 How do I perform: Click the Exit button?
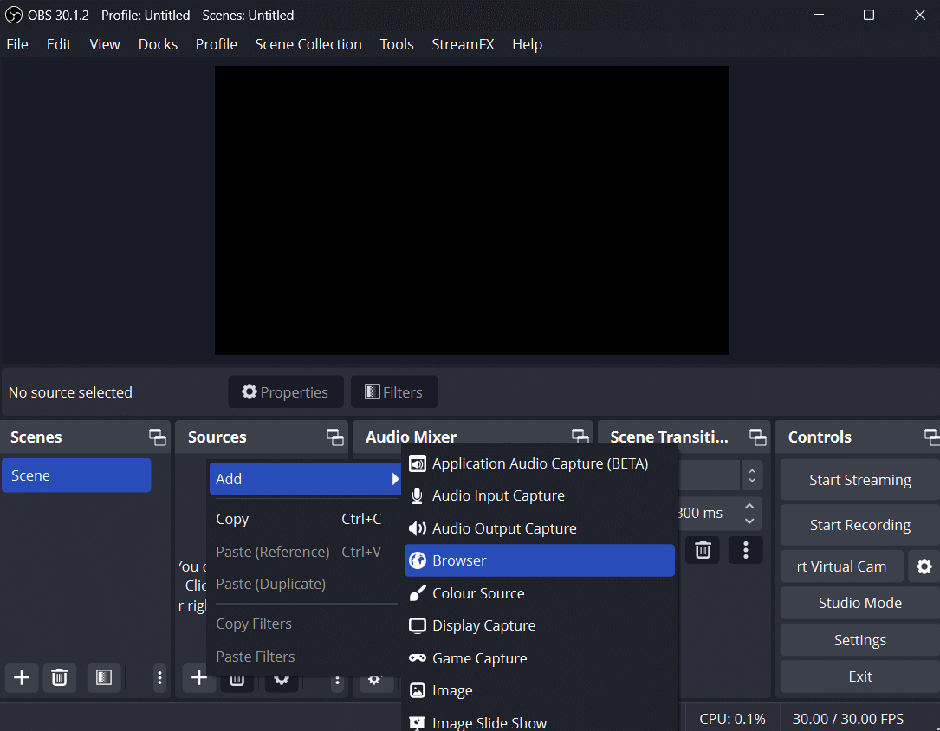point(859,676)
